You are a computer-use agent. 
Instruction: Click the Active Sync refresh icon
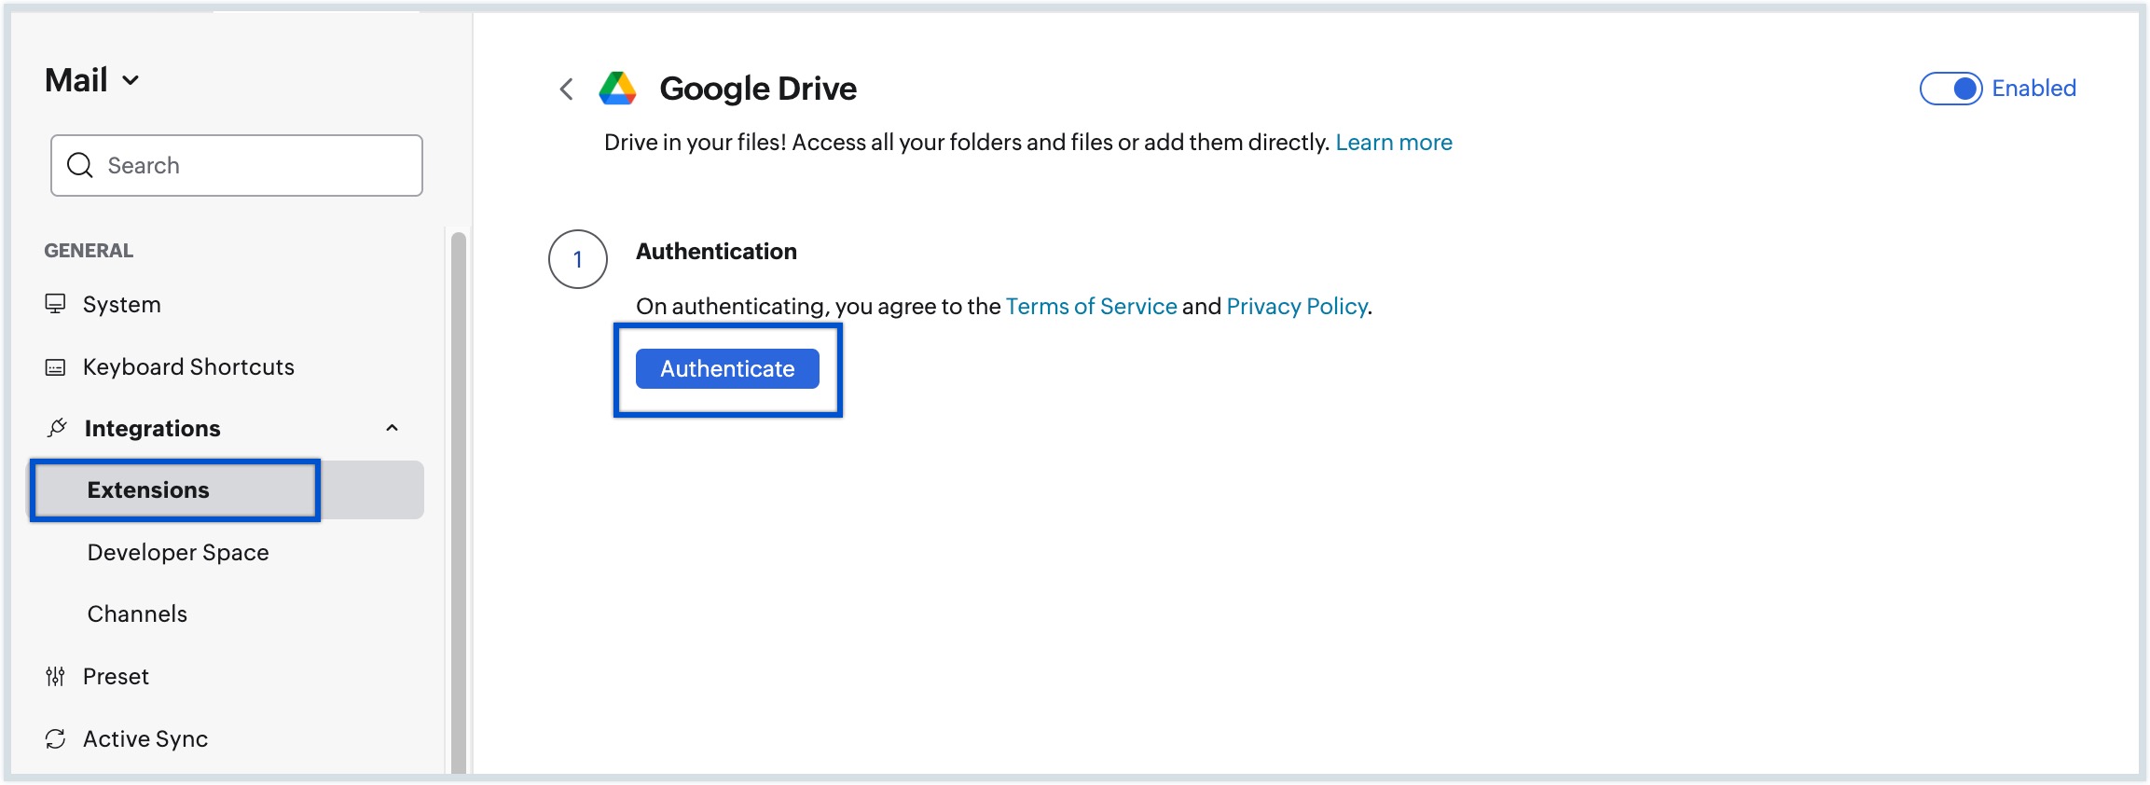56,739
